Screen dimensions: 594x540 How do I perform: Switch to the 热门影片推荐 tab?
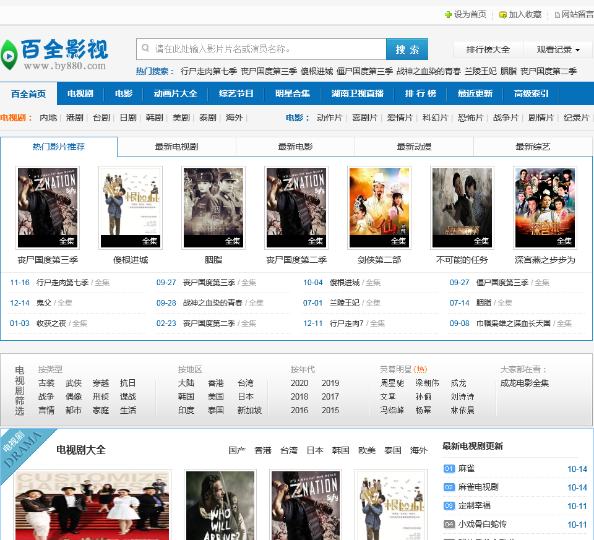[x=59, y=147]
